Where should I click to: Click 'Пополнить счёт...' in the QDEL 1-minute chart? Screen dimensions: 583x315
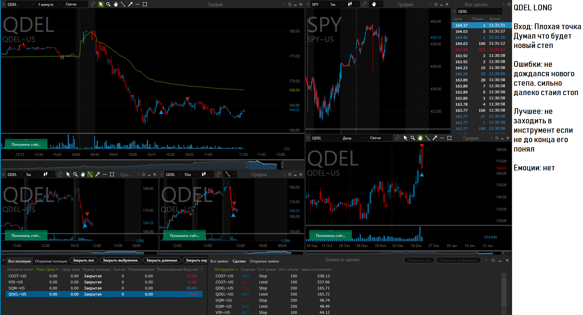click(26, 144)
